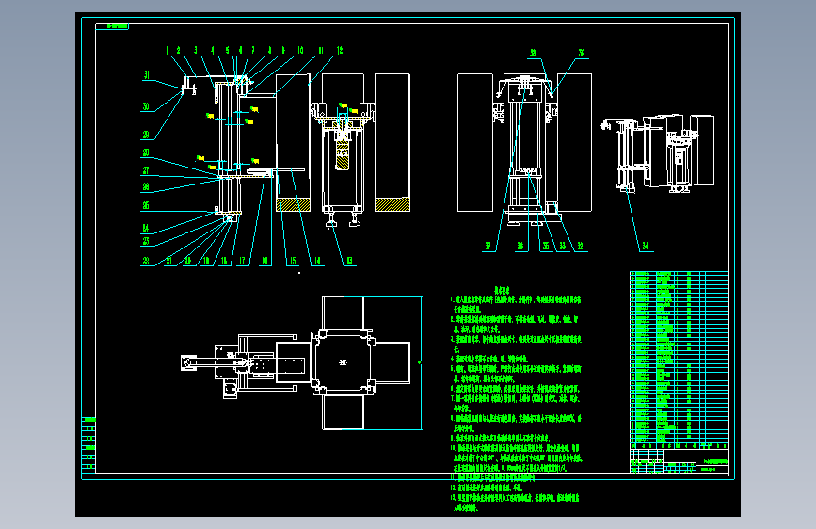Click part callout number 1

coord(167,51)
